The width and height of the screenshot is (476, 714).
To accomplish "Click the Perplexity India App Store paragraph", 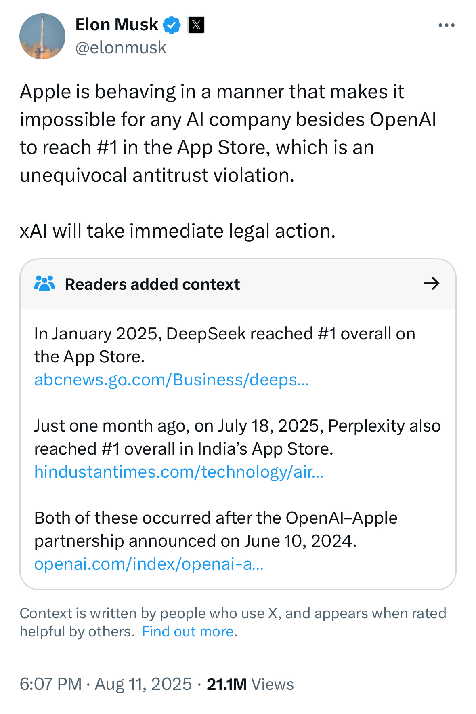I will (x=237, y=437).
